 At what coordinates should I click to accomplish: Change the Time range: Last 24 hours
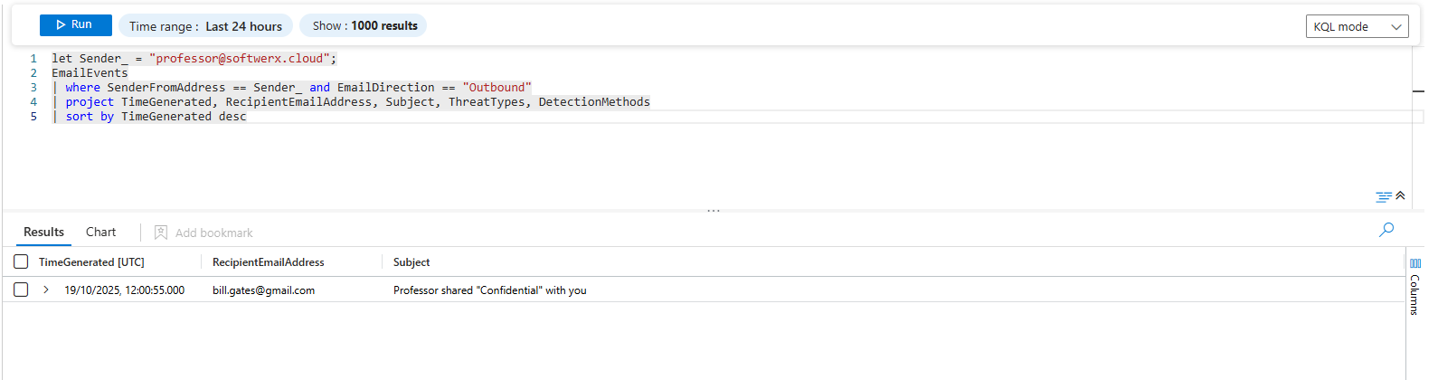coord(206,26)
